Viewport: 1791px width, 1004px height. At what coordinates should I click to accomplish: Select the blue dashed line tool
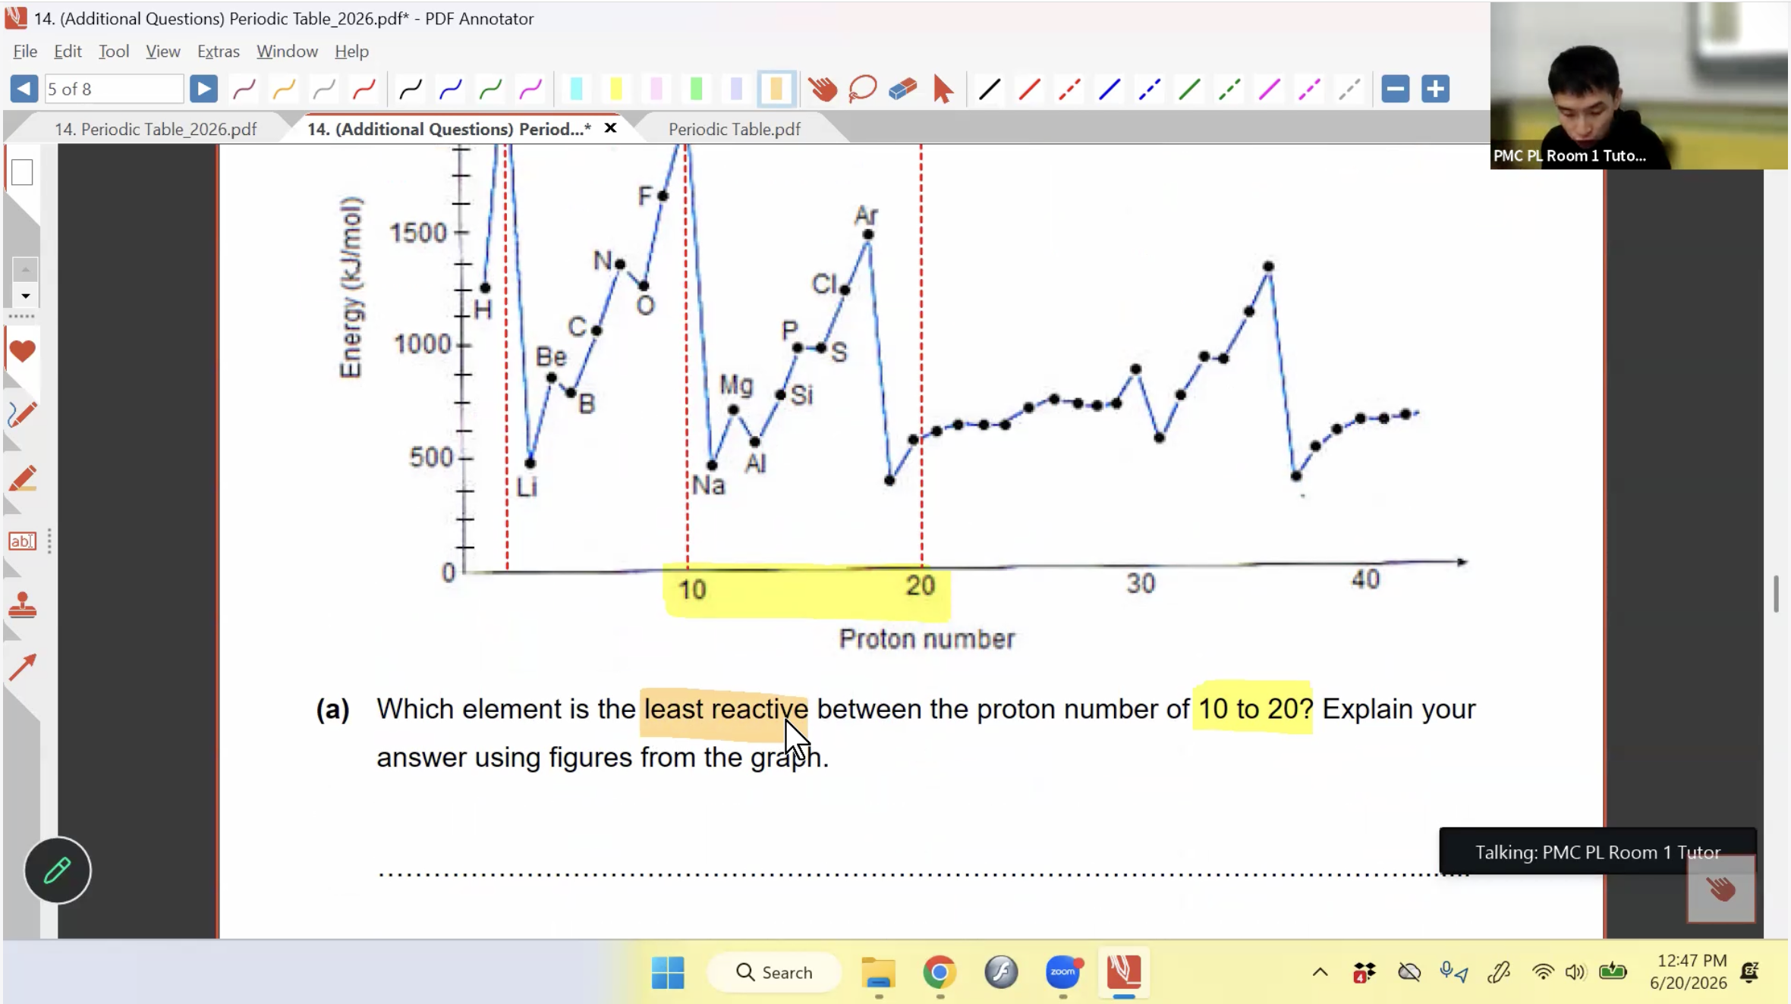pos(1150,89)
